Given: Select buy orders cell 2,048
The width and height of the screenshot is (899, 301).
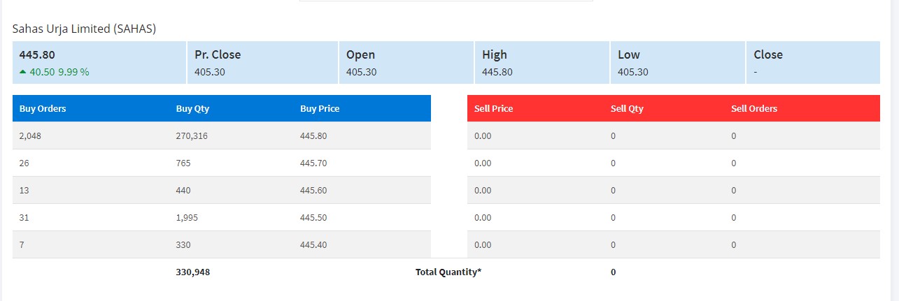Looking at the screenshot, I should point(30,136).
